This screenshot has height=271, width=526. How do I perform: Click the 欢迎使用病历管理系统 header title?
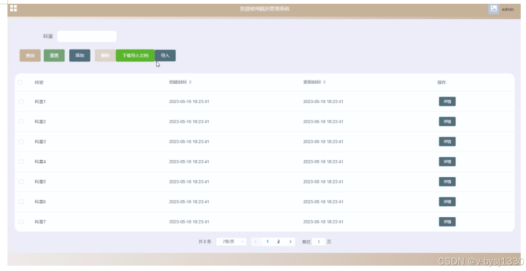coord(265,9)
